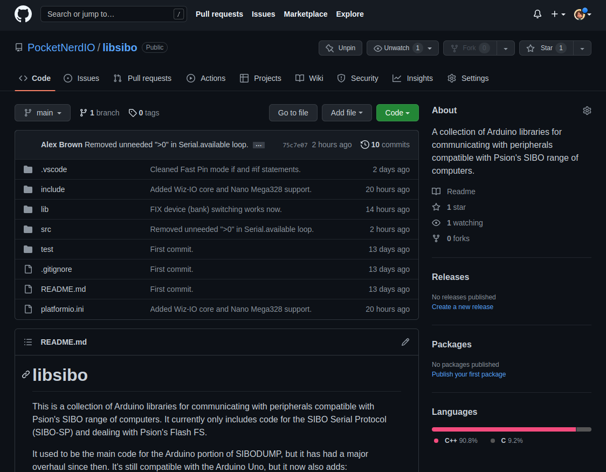Open Add file dropdown
The width and height of the screenshot is (606, 472).
click(x=347, y=113)
